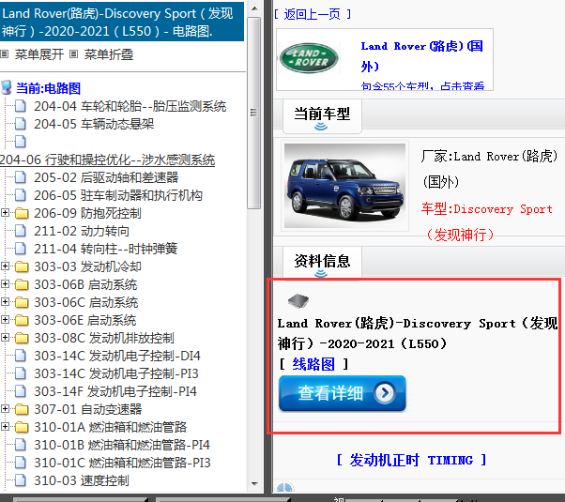Click folder icon beside 303-03 发动机冷却
The height and width of the screenshot is (502, 565).
click(x=22, y=266)
